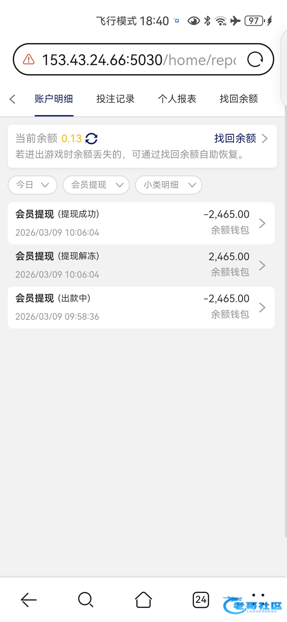Switch to the 投注记录 tab
Image resolution: width=287 pixels, height=622 pixels.
click(x=115, y=99)
